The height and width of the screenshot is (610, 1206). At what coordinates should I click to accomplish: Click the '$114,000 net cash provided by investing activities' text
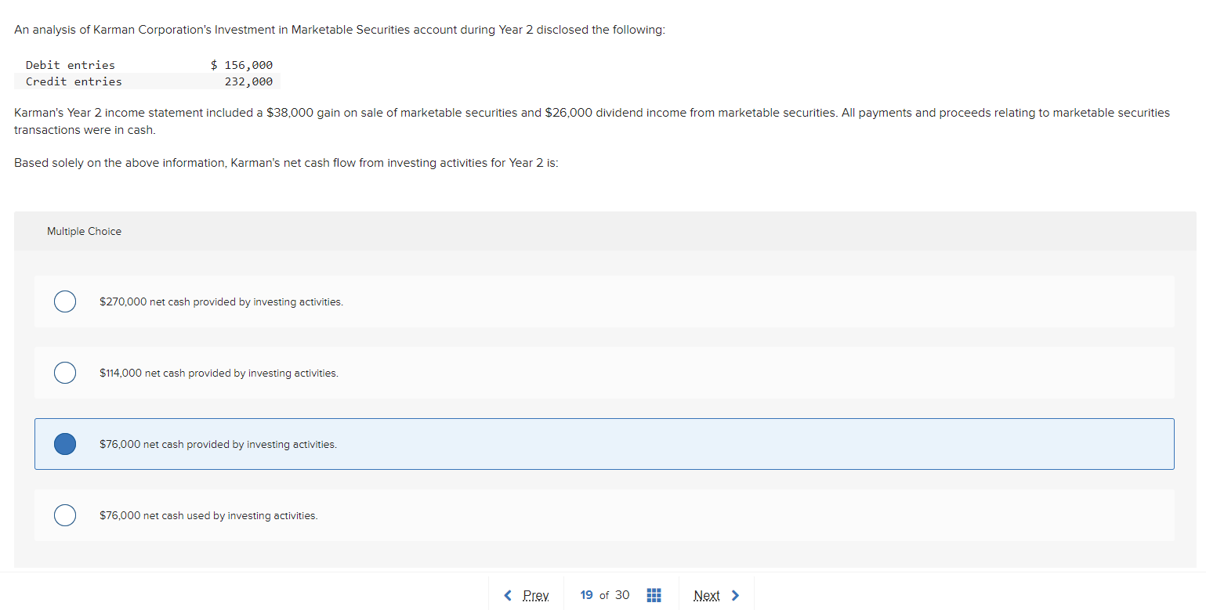point(219,373)
